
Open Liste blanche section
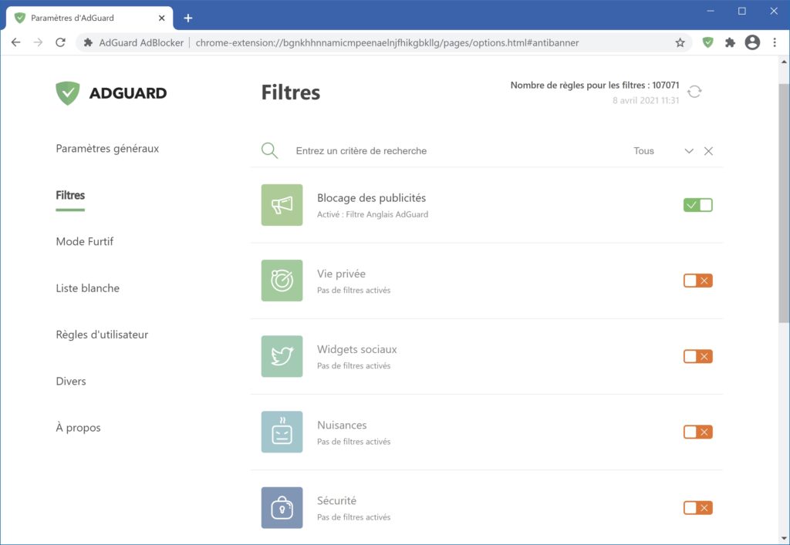[88, 288]
